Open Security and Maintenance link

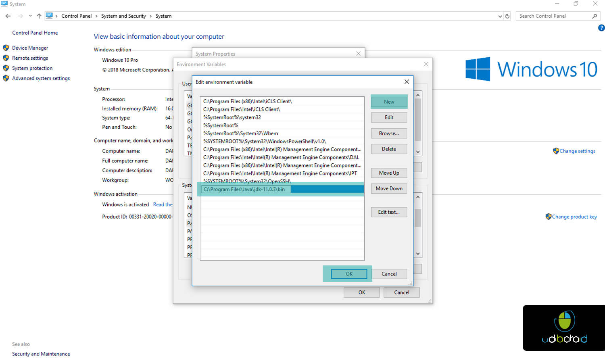point(41,354)
